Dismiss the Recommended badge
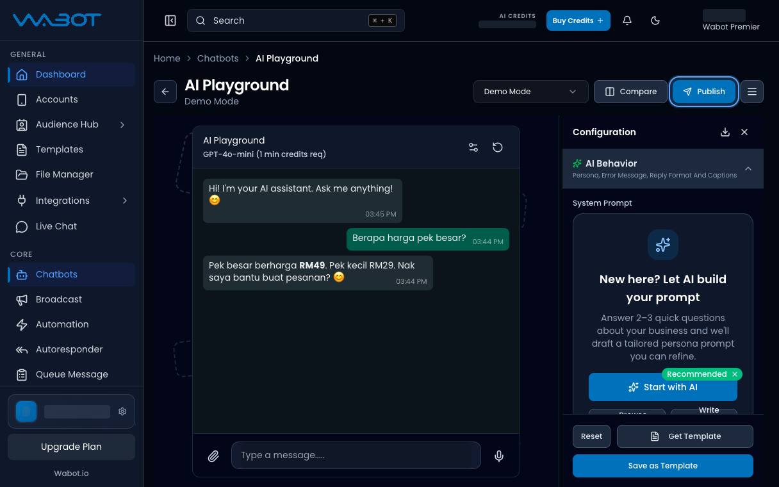The height and width of the screenshot is (487, 779). coord(735,374)
